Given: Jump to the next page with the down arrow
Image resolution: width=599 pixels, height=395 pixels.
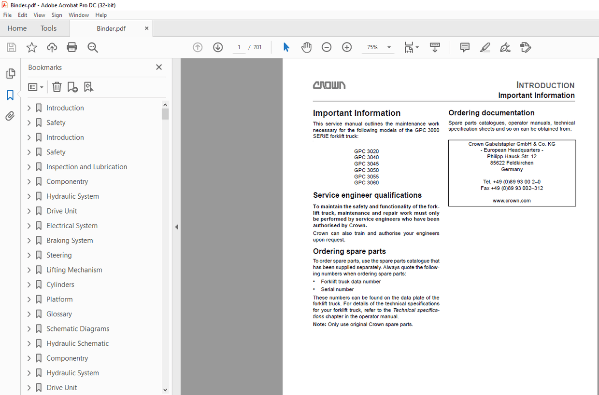Looking at the screenshot, I should 217,47.
